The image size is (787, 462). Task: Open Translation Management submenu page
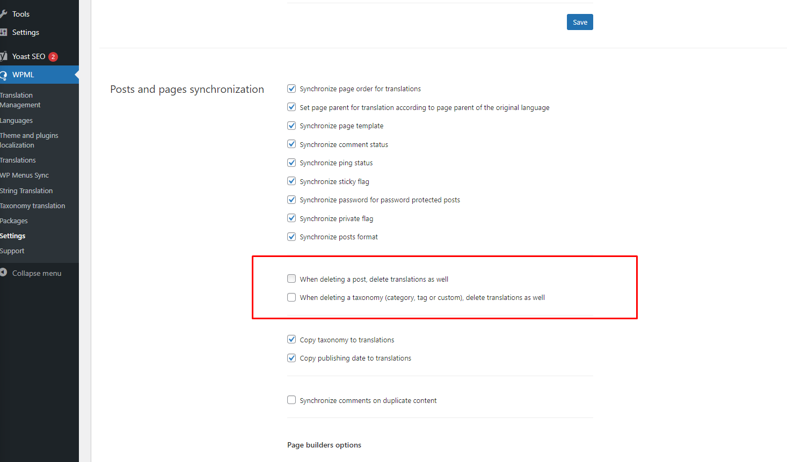point(20,100)
